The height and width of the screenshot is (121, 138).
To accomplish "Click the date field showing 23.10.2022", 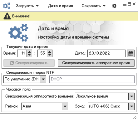I will [106, 53].
